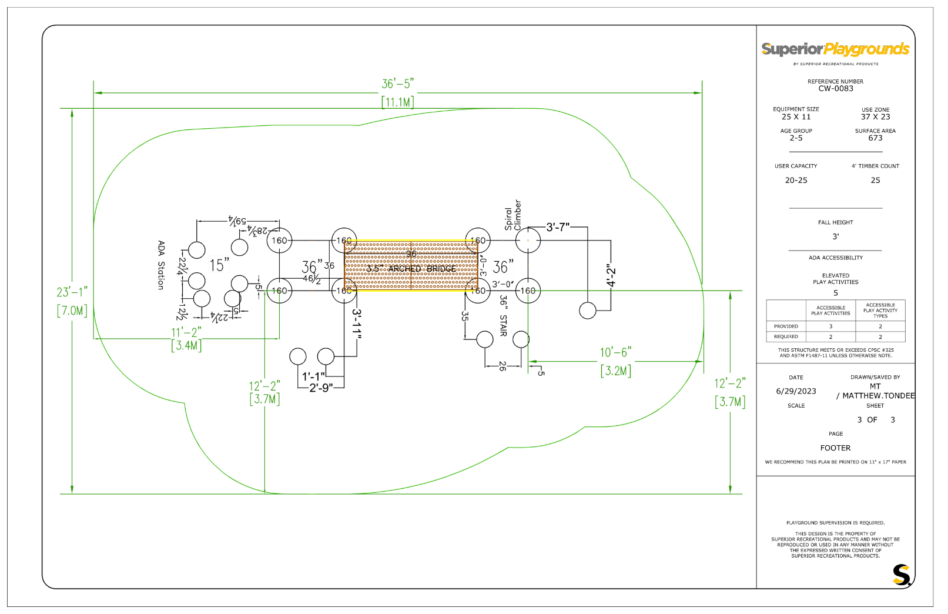This screenshot has width=948, height=614.
Task: Click the [3.4M] metric dimension
Action: 186,346
